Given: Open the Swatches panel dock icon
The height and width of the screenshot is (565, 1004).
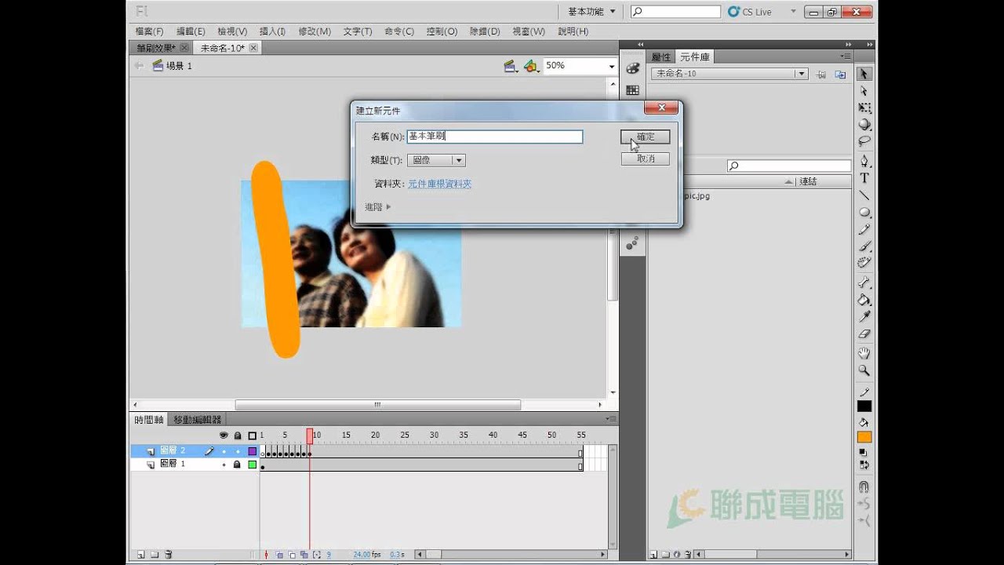Looking at the screenshot, I should [632, 91].
